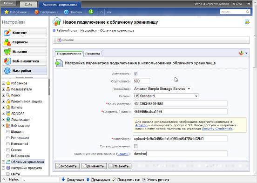Image resolution: width=257 pixels, height=183 pixels.
Task: Click the form settings icon beside tabs
Action: click(x=241, y=53)
